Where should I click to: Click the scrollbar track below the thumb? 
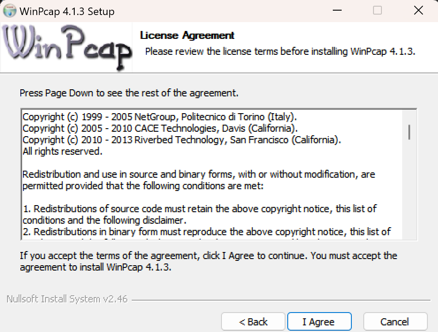(x=410, y=195)
